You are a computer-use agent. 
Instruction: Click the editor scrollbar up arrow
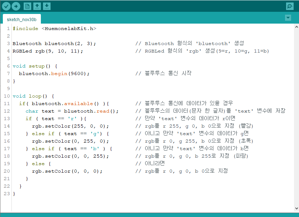coord(296,27)
